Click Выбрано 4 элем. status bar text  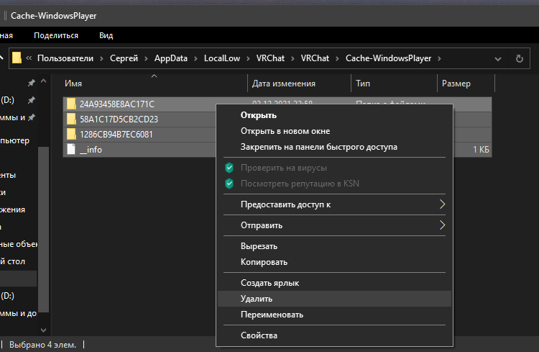point(42,345)
